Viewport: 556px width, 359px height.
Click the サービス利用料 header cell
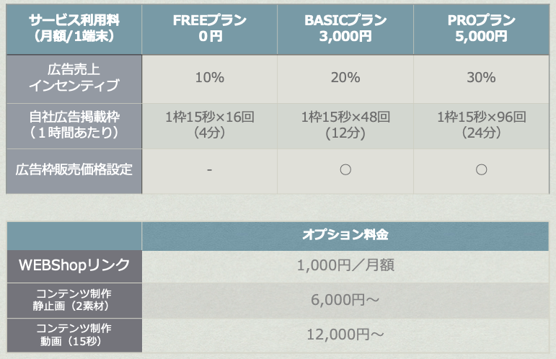pos(74,29)
